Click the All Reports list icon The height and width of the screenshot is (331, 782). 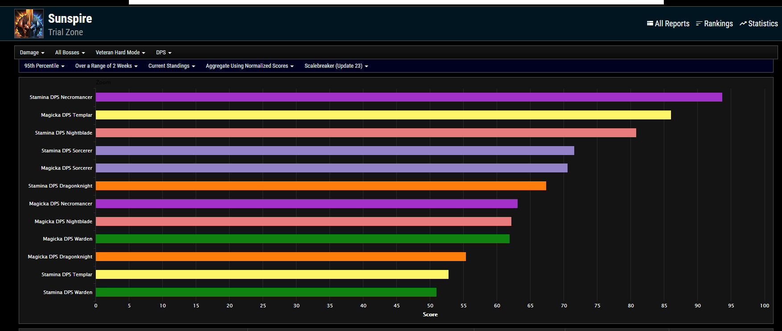(650, 24)
